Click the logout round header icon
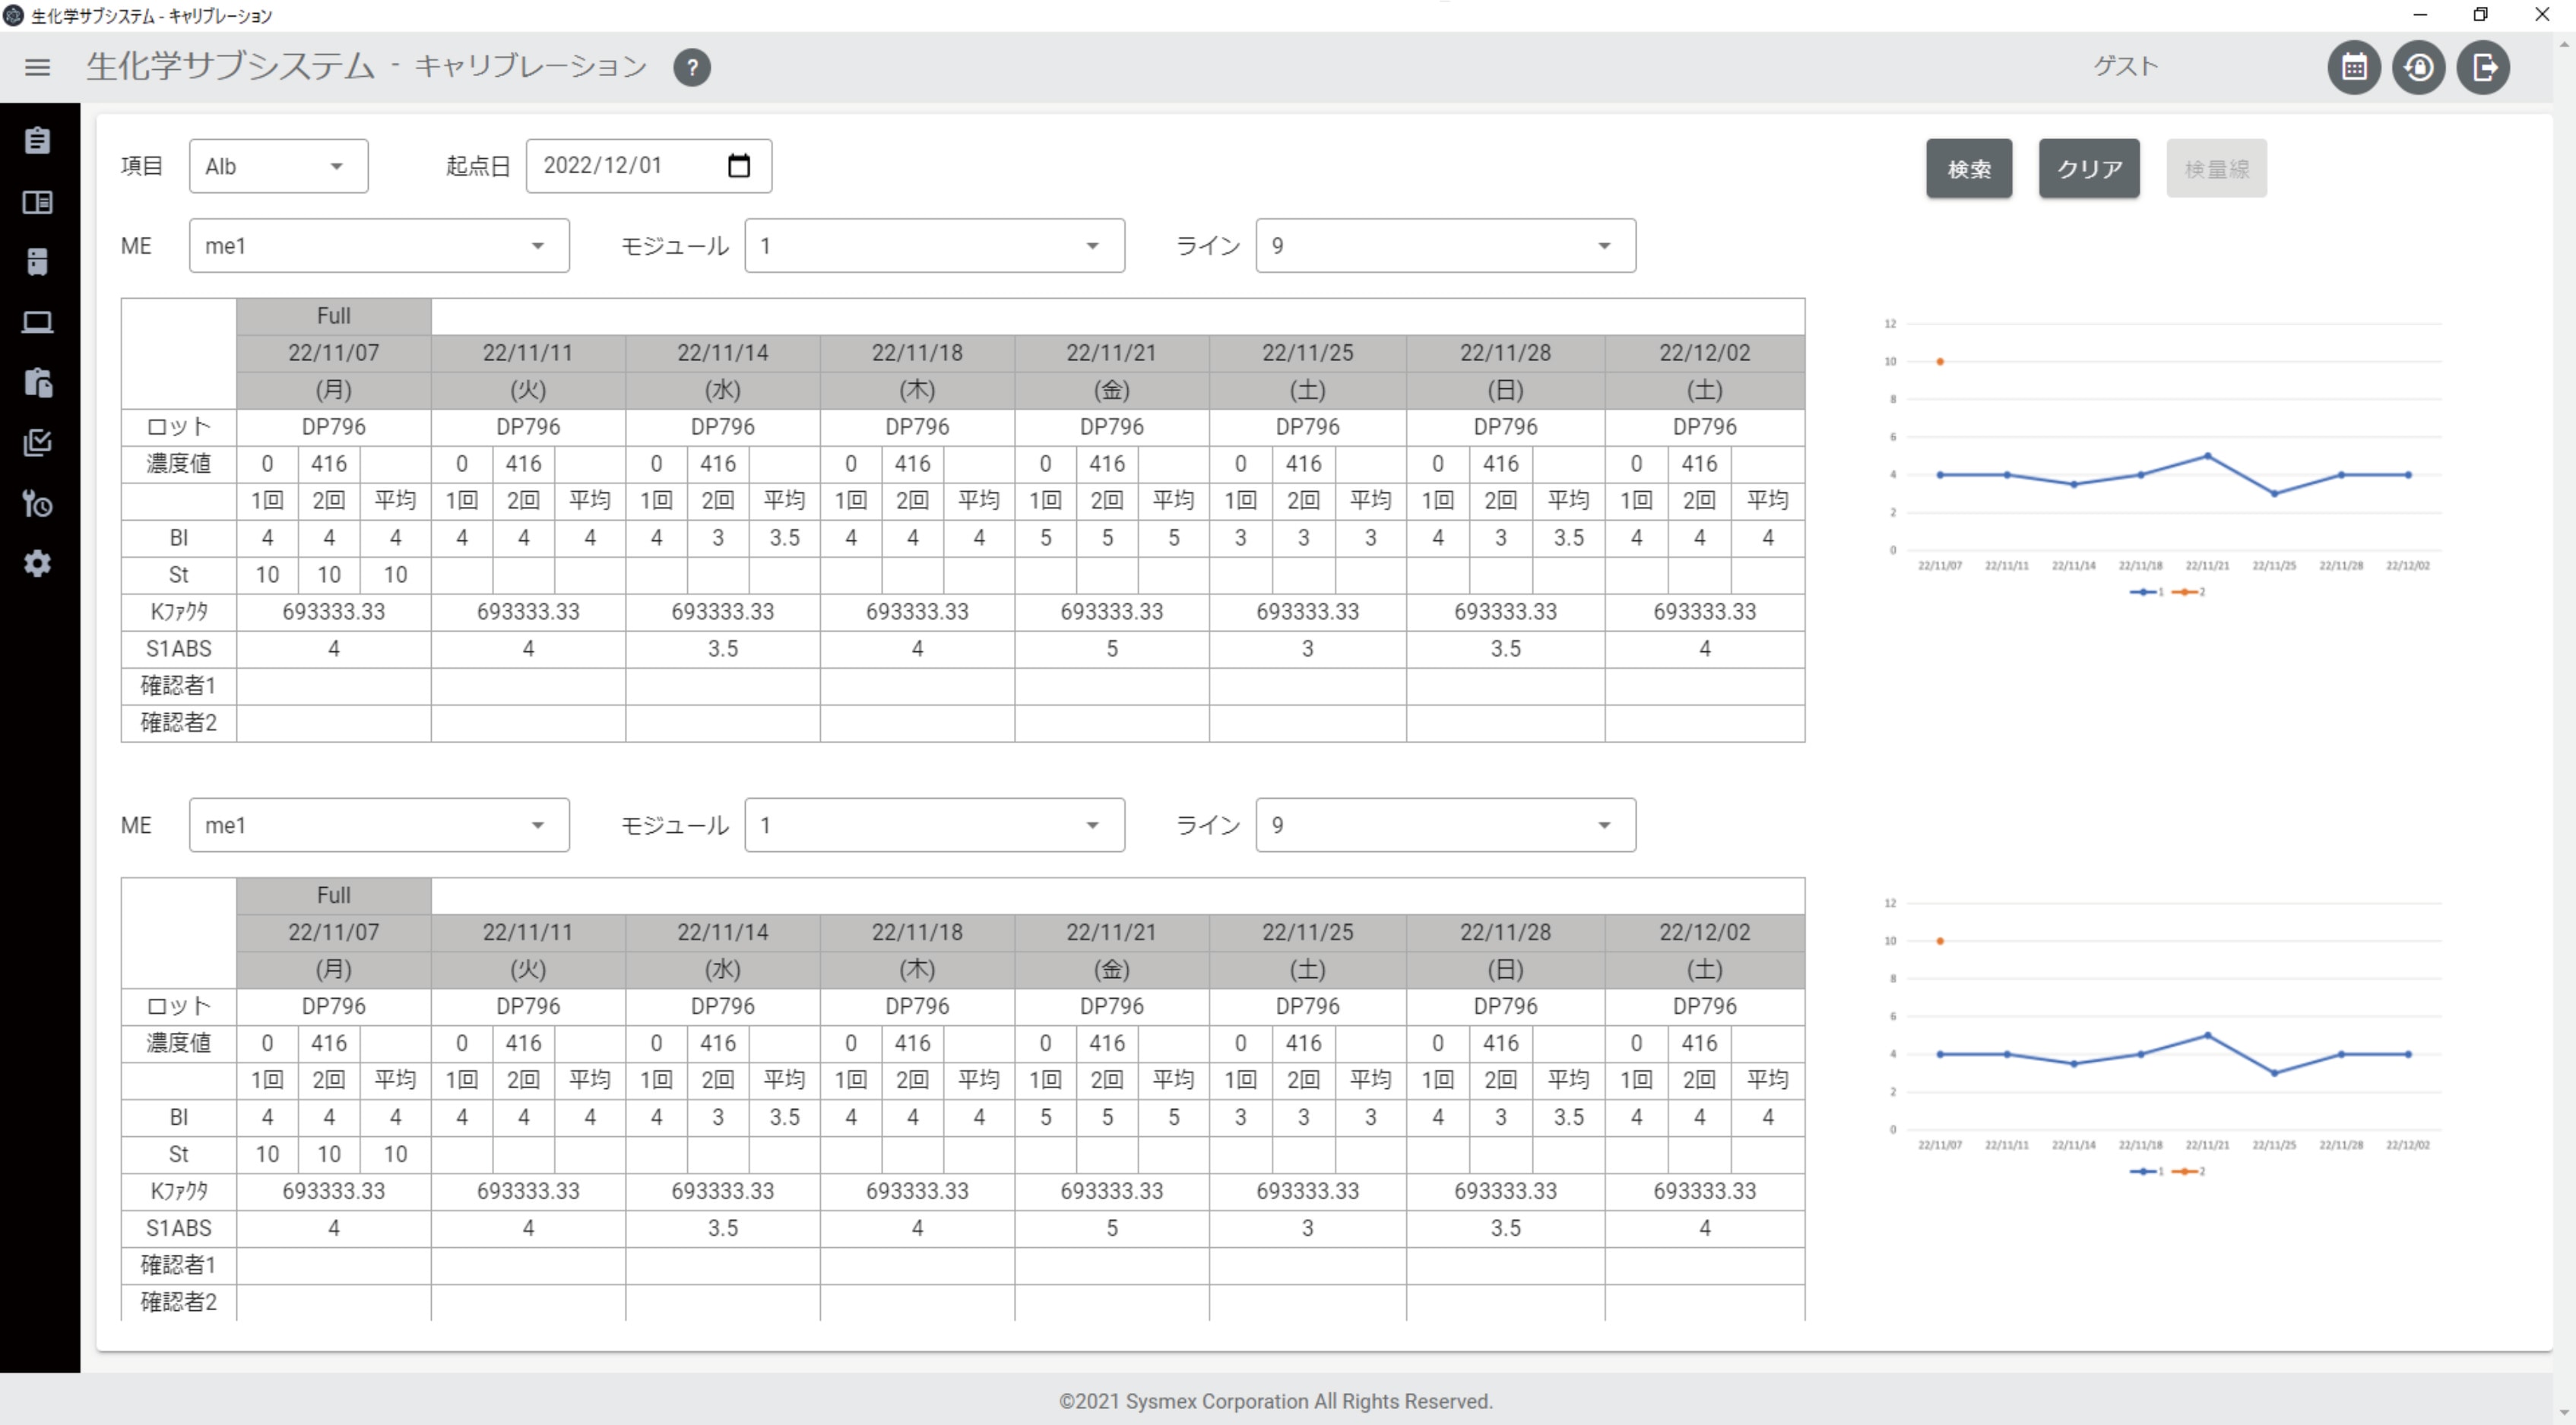Image resolution: width=2576 pixels, height=1425 pixels. coord(2483,67)
